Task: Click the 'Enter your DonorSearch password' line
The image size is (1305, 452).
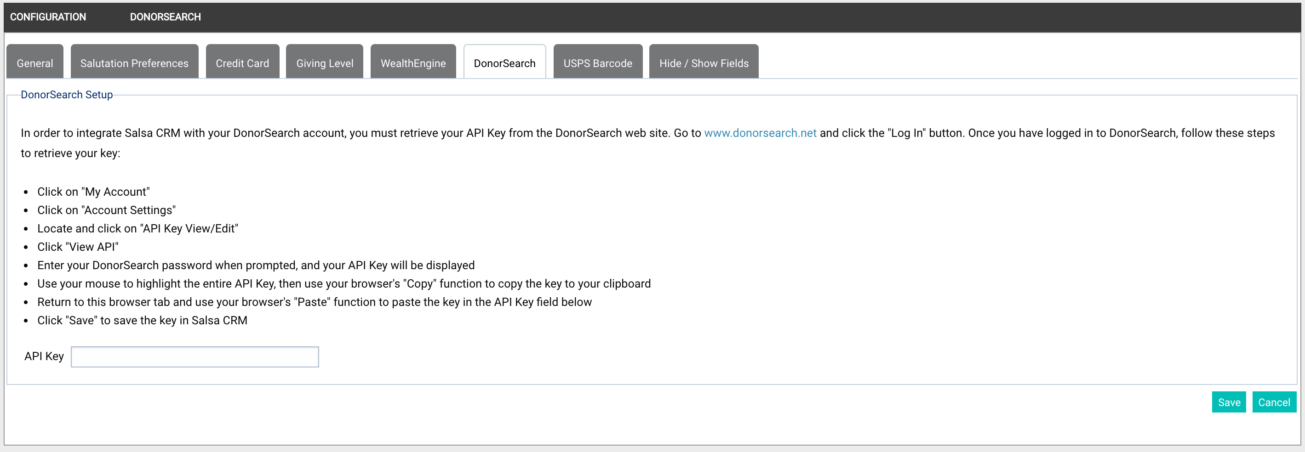Action: pyautogui.click(x=256, y=265)
